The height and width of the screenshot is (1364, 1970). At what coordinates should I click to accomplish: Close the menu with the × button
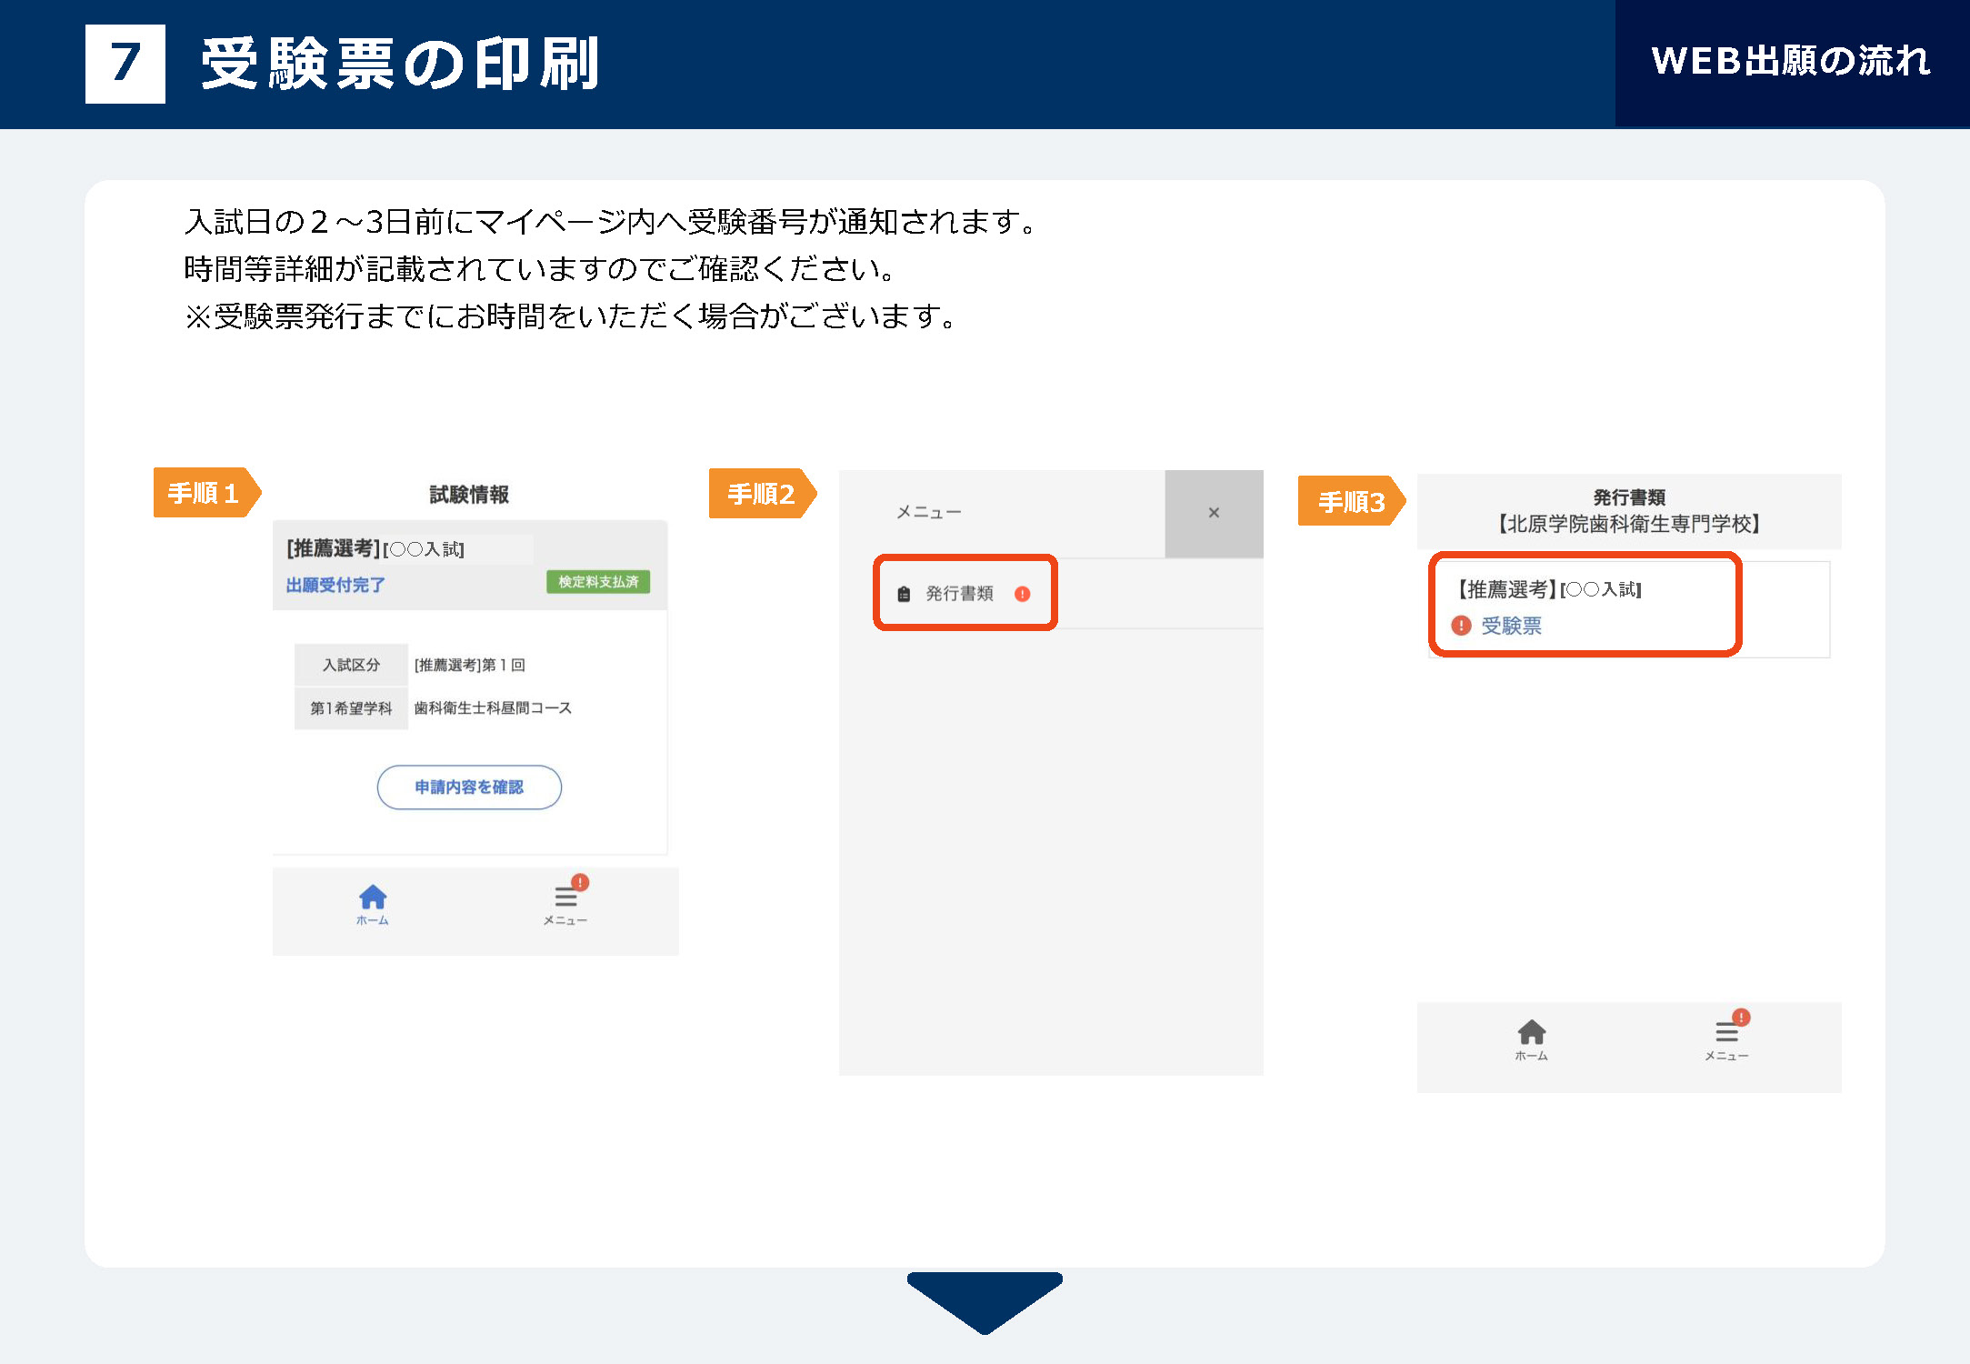(1214, 513)
